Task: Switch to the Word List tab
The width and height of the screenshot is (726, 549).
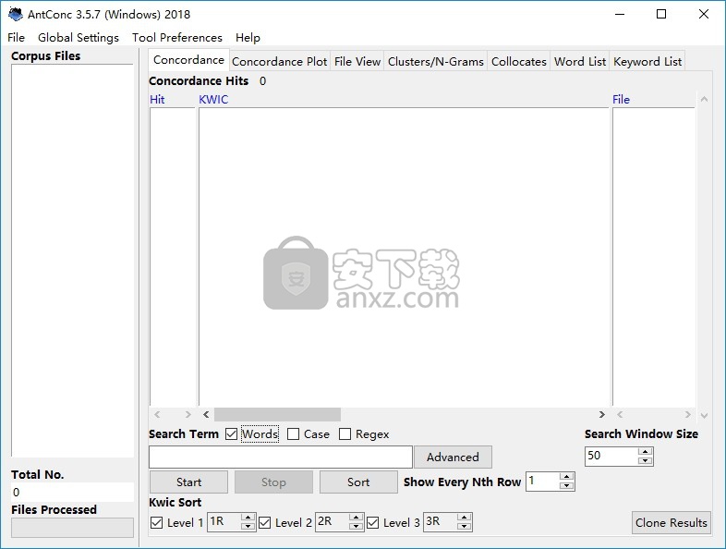Action: coord(580,62)
